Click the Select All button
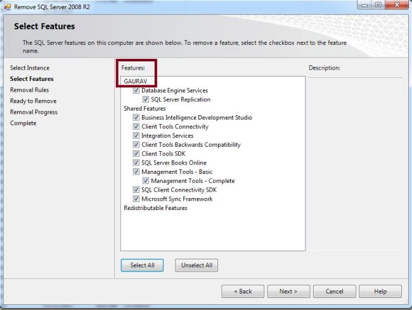 pyautogui.click(x=142, y=265)
